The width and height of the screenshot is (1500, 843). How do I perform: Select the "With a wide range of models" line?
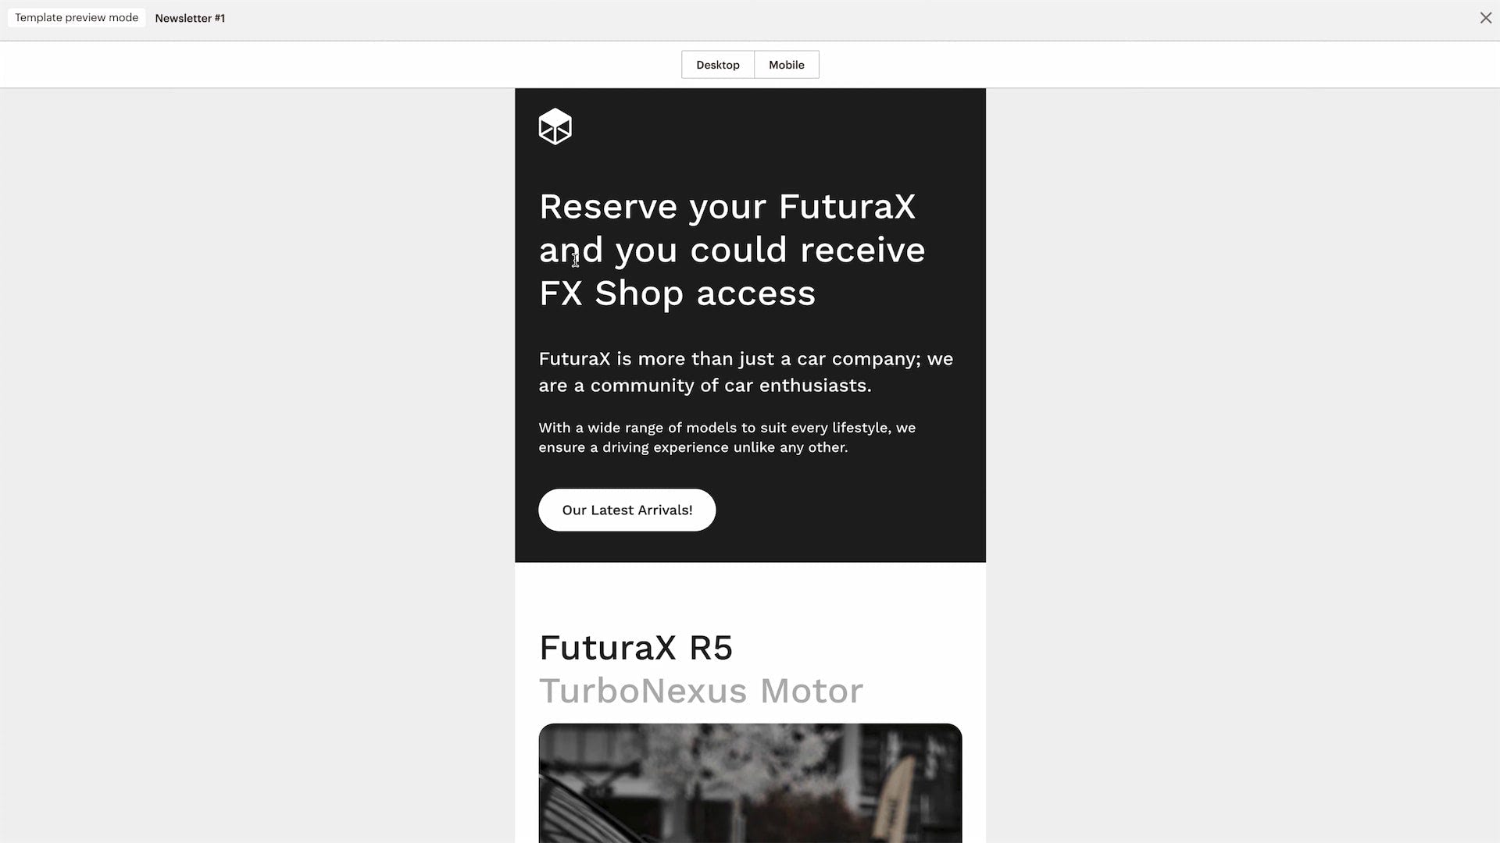727,428
